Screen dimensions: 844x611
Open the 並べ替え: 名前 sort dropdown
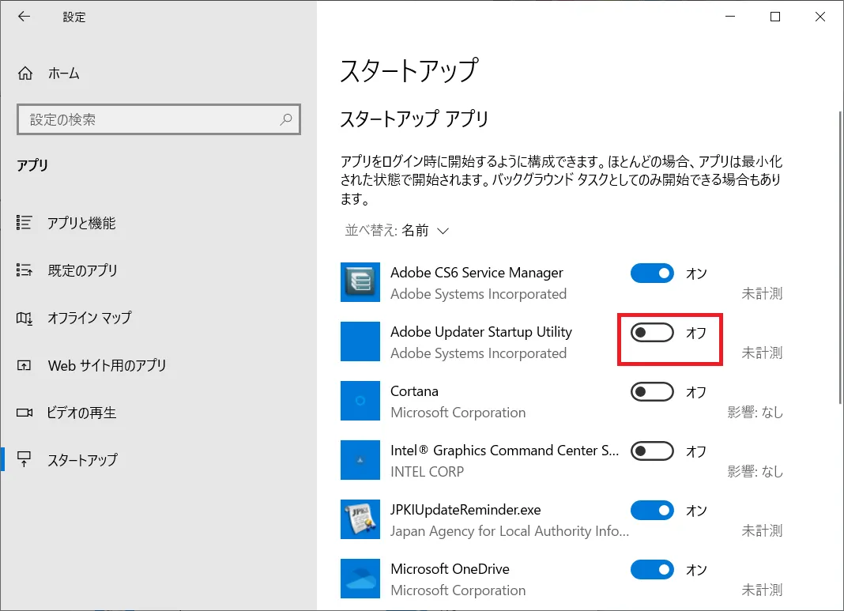(398, 230)
